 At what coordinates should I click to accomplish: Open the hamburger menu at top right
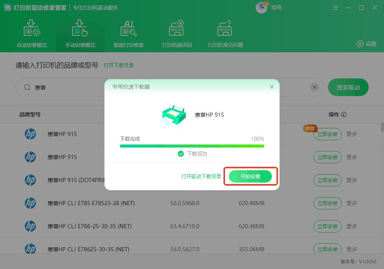coord(335,7)
